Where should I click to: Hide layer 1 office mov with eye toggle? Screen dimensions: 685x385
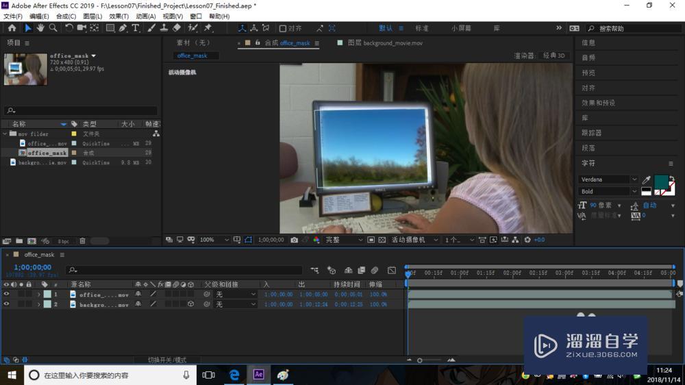(x=6, y=294)
